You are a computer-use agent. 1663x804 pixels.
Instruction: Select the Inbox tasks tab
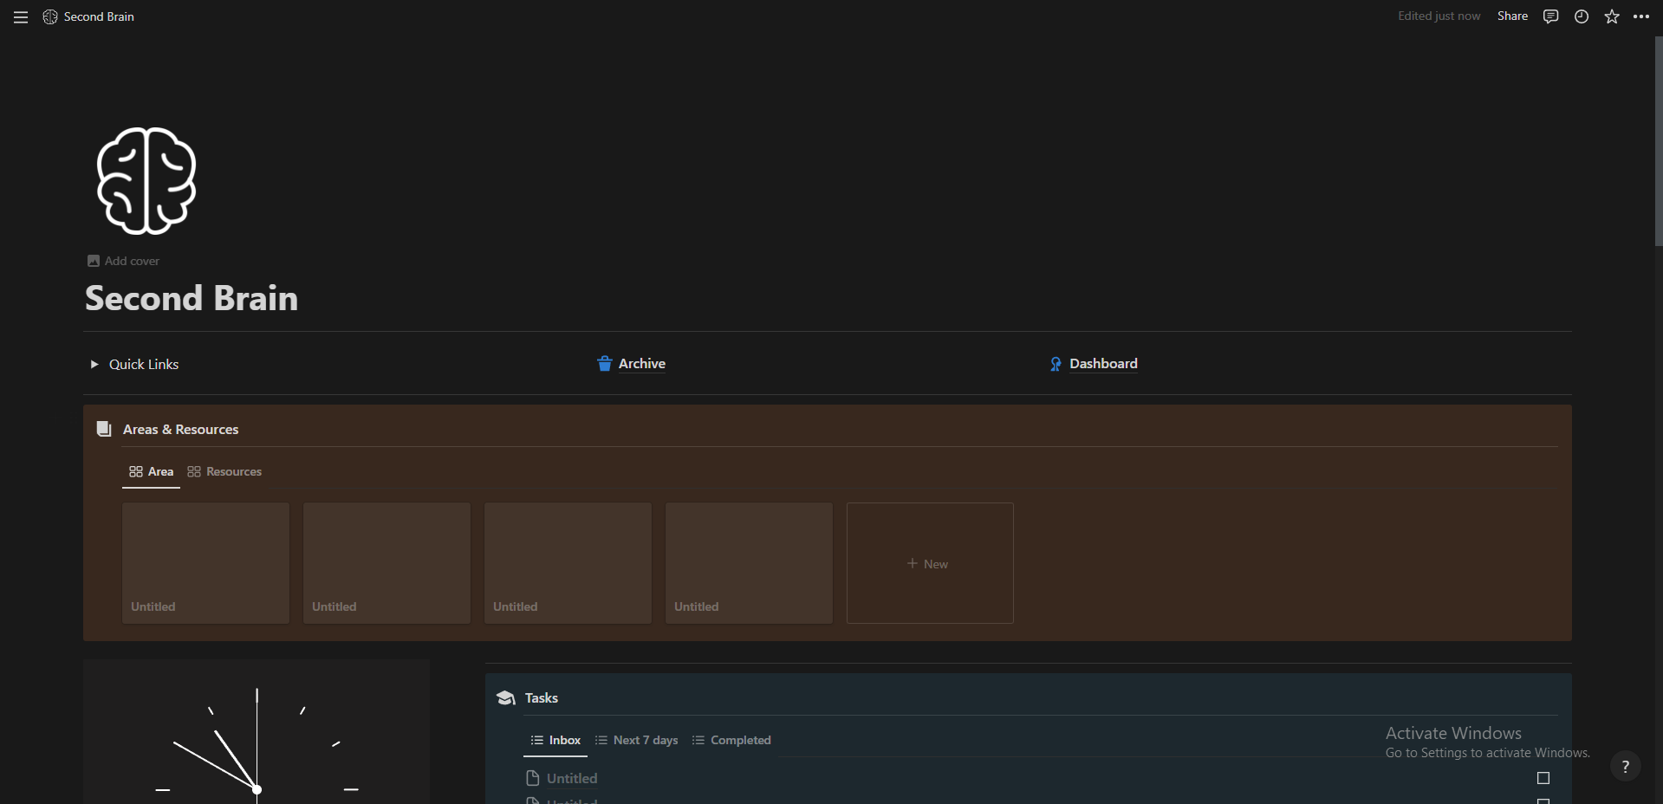555,741
